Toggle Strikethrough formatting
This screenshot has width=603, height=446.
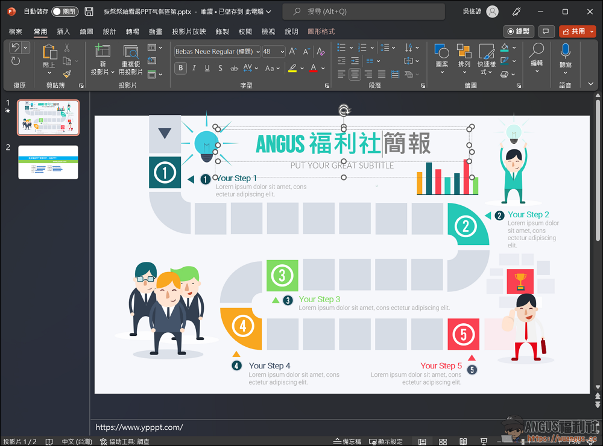click(234, 69)
